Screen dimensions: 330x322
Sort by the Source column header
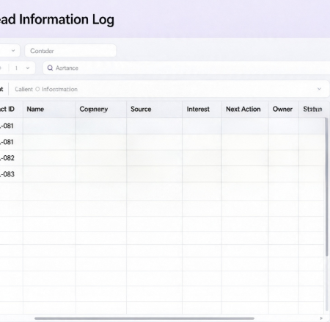coord(141,109)
